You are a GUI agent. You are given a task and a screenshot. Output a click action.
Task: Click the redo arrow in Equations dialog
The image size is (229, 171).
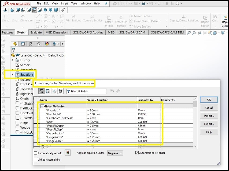[x=118, y=91]
